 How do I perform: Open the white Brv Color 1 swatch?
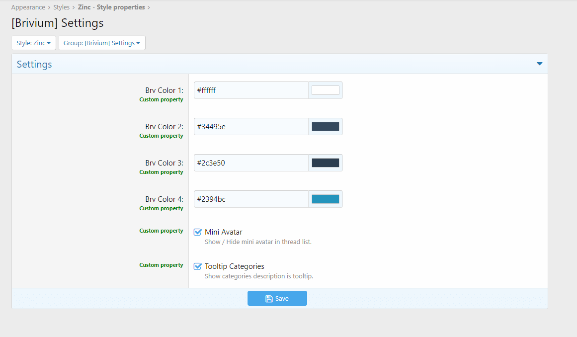pyautogui.click(x=325, y=90)
